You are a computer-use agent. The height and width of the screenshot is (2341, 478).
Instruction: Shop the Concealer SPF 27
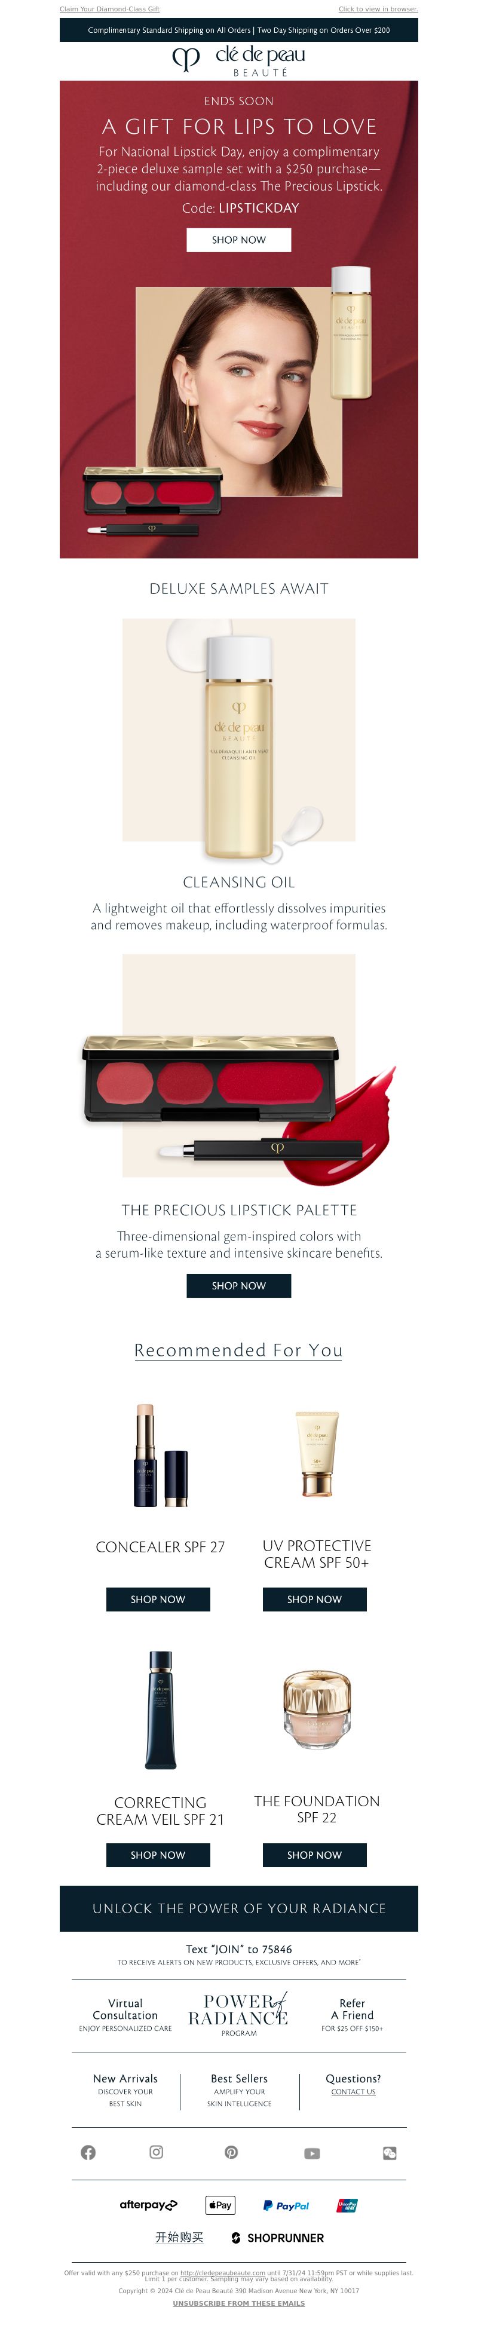[x=158, y=1598]
